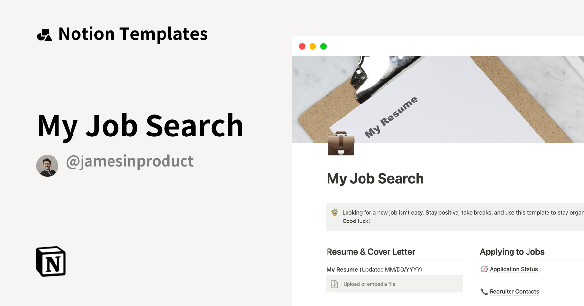Click the file upload icon
The height and width of the screenshot is (306, 584).
pos(335,284)
